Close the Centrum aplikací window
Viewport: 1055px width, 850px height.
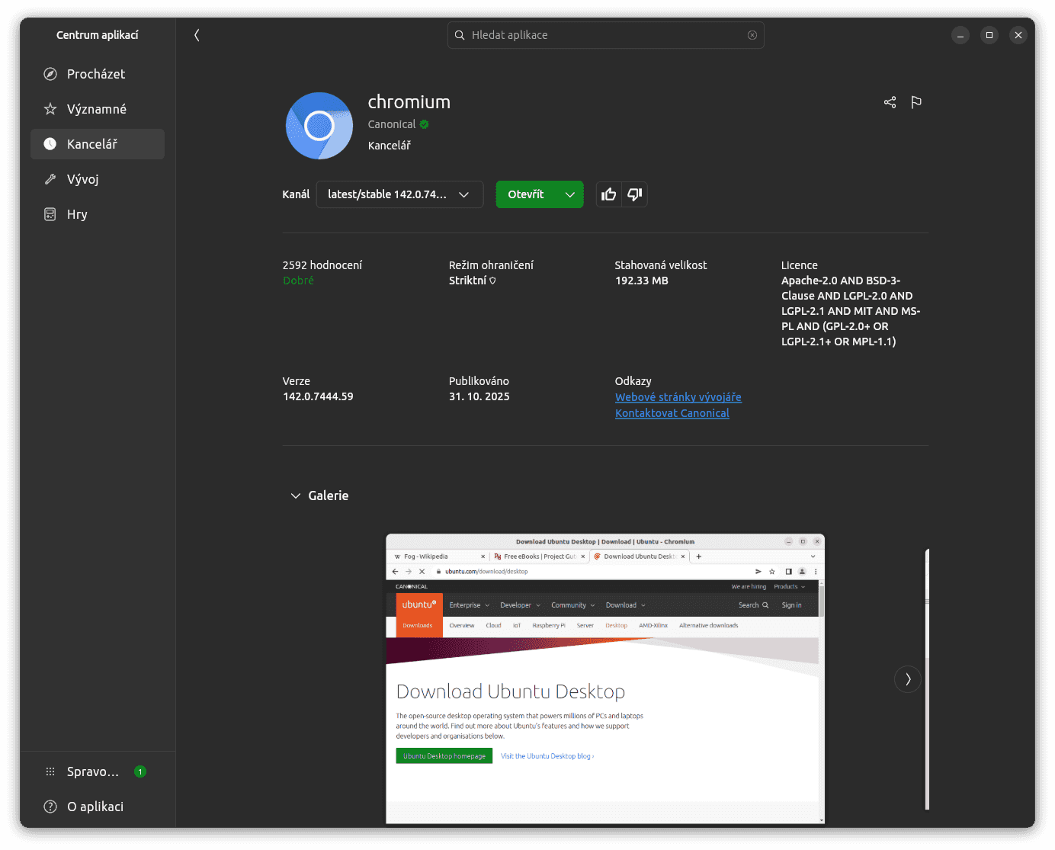[1018, 35]
